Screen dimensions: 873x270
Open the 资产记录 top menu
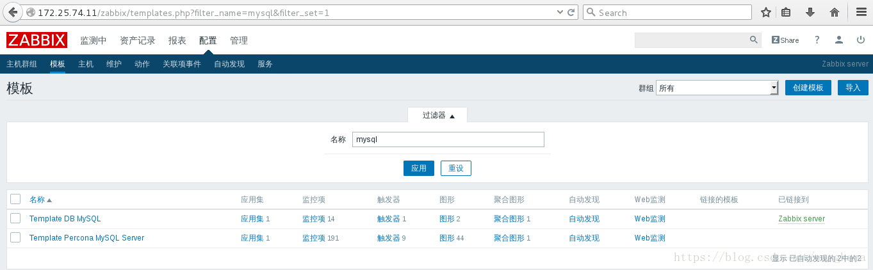click(x=138, y=40)
